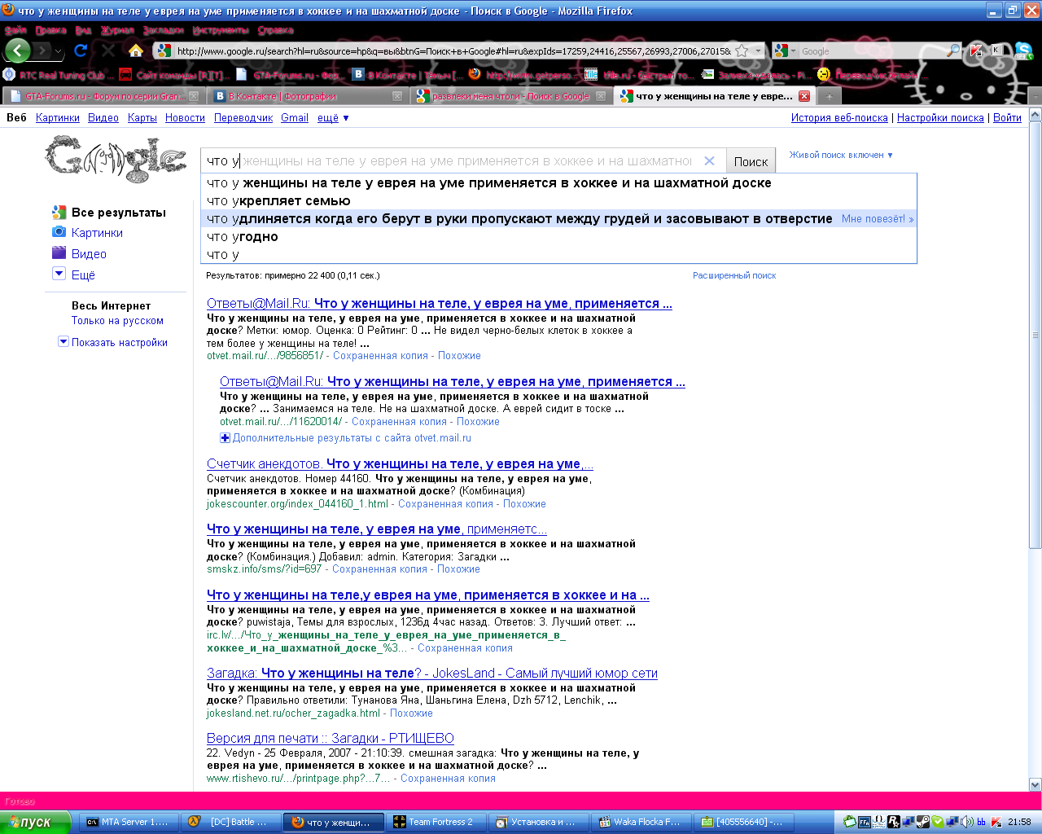The height and width of the screenshot is (834, 1042).
Task: Click the reload page icon
Action: [81, 50]
